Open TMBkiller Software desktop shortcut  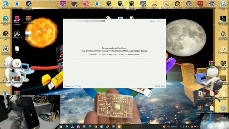[x=17, y=20]
